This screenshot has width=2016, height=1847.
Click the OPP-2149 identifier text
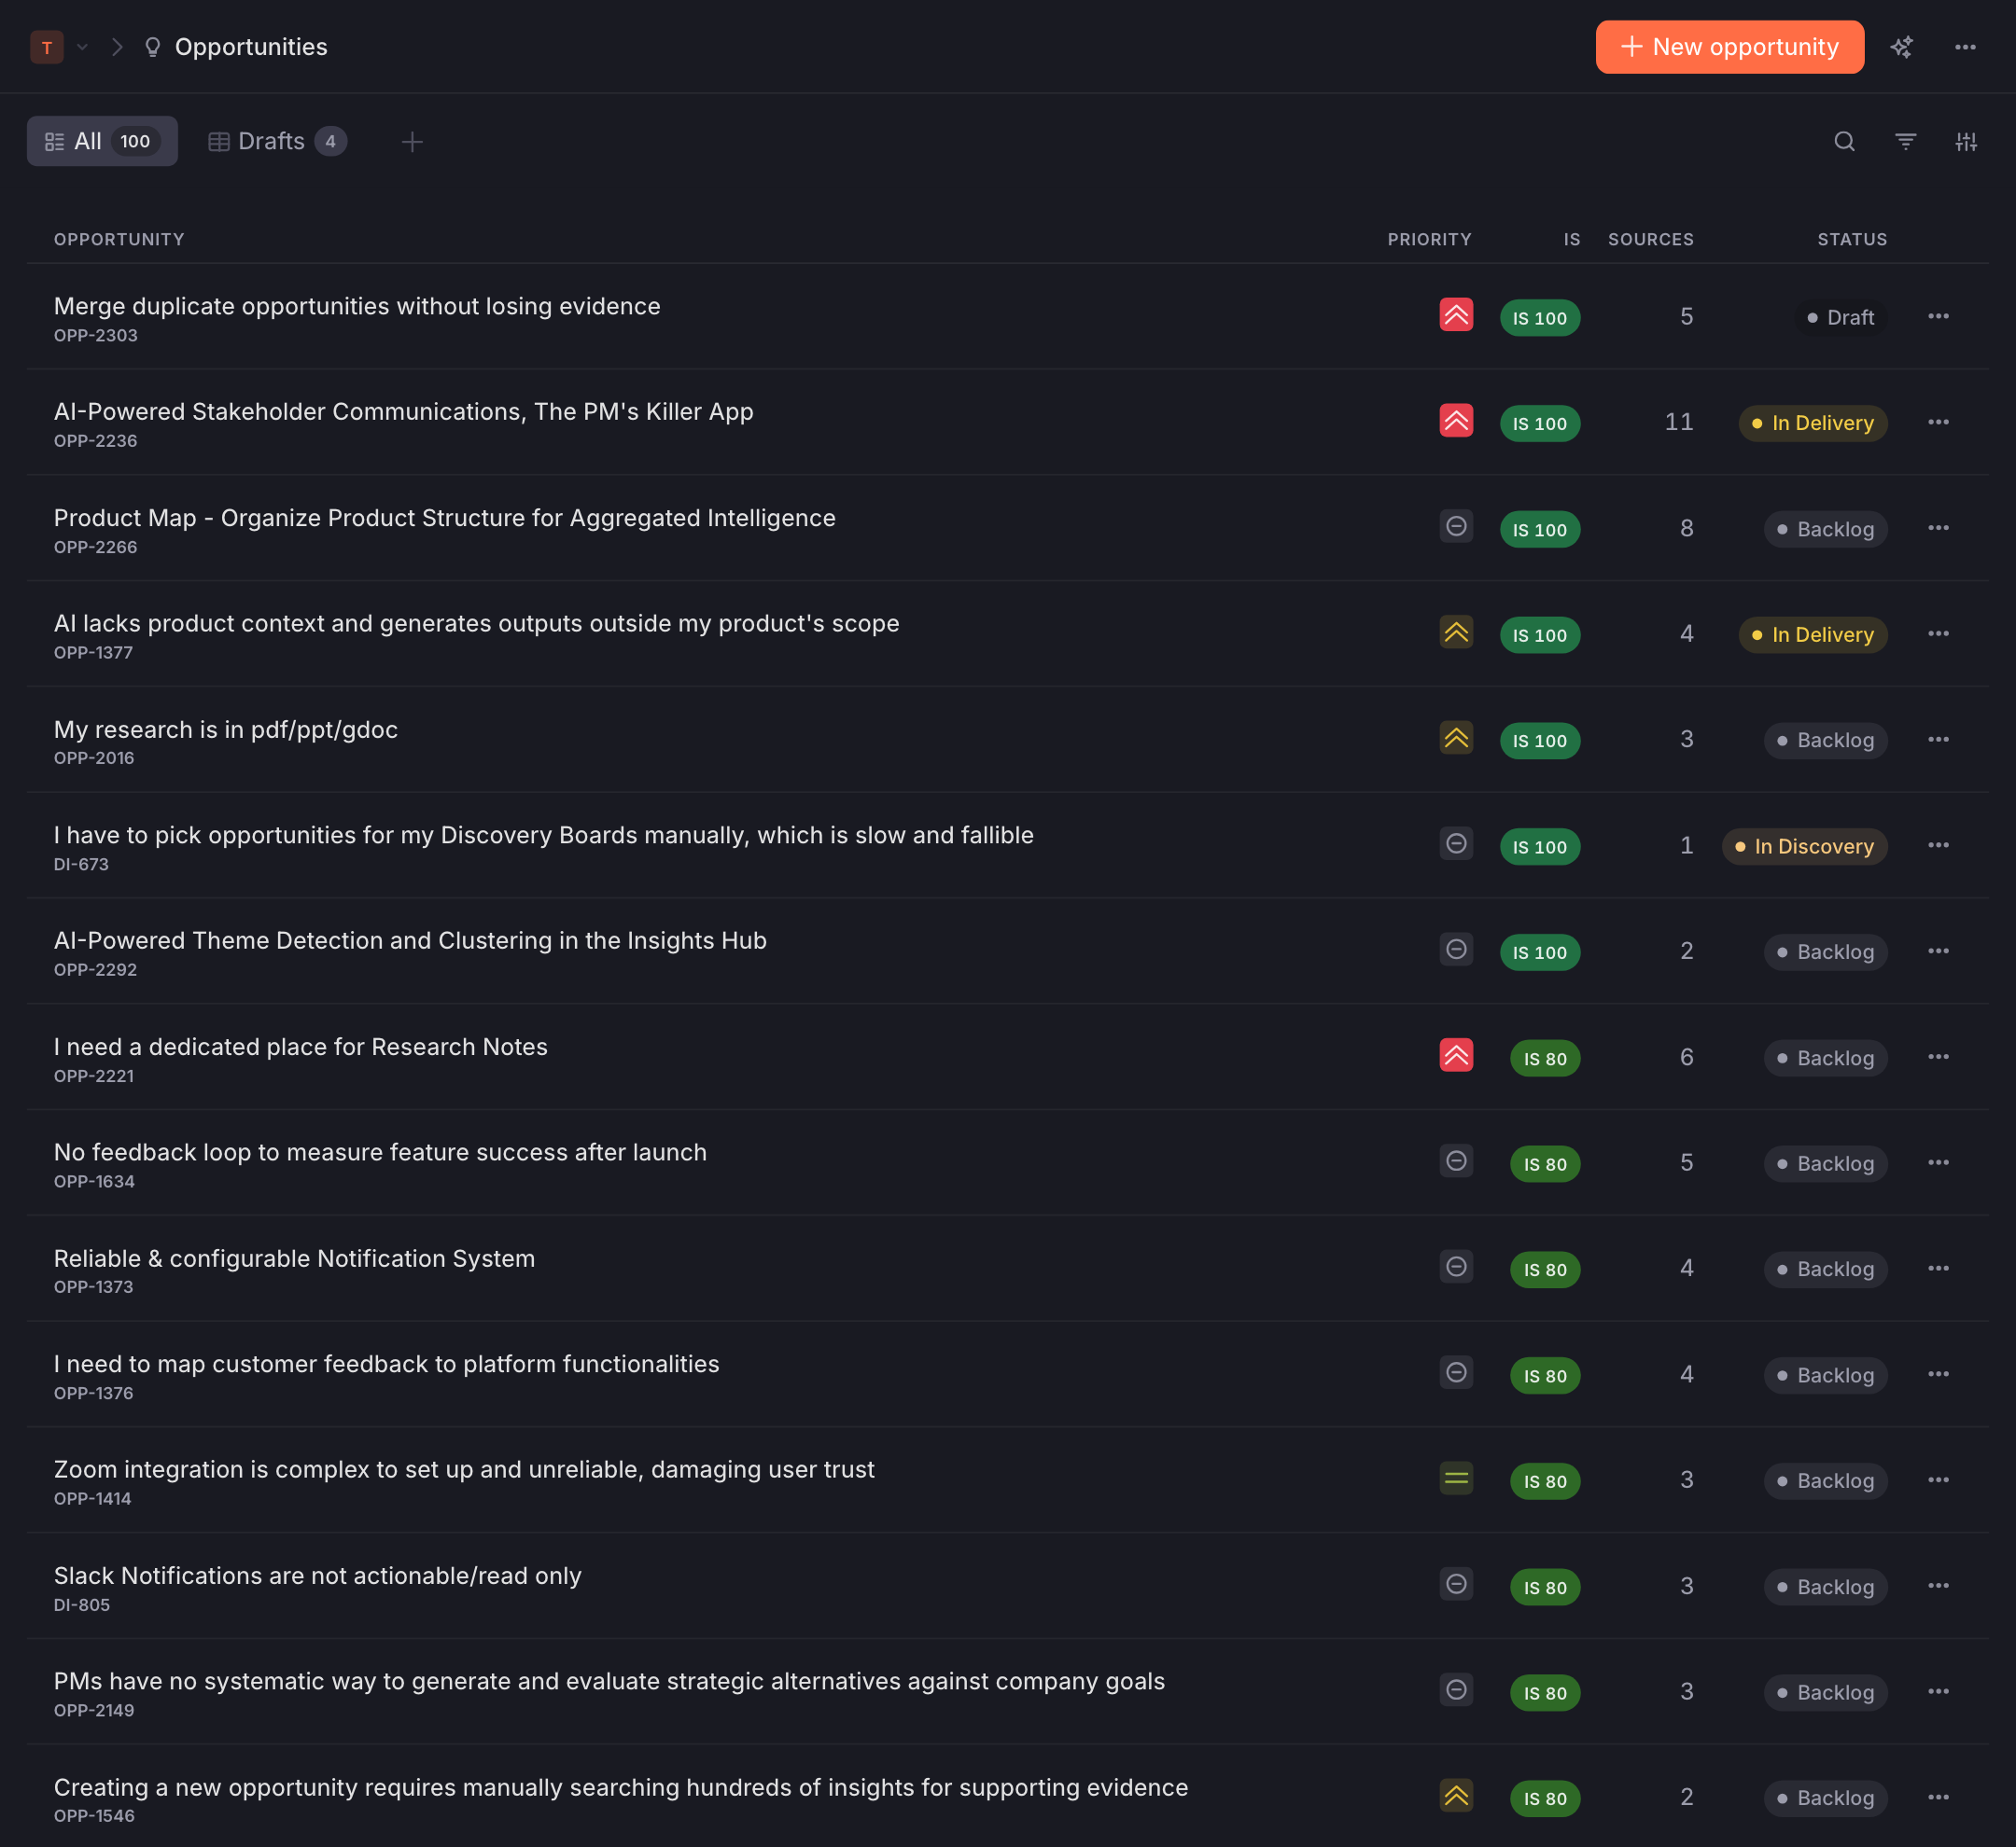click(x=94, y=1710)
